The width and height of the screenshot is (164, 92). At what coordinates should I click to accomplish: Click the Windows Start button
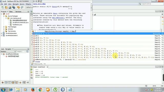click(x=3, y=90)
